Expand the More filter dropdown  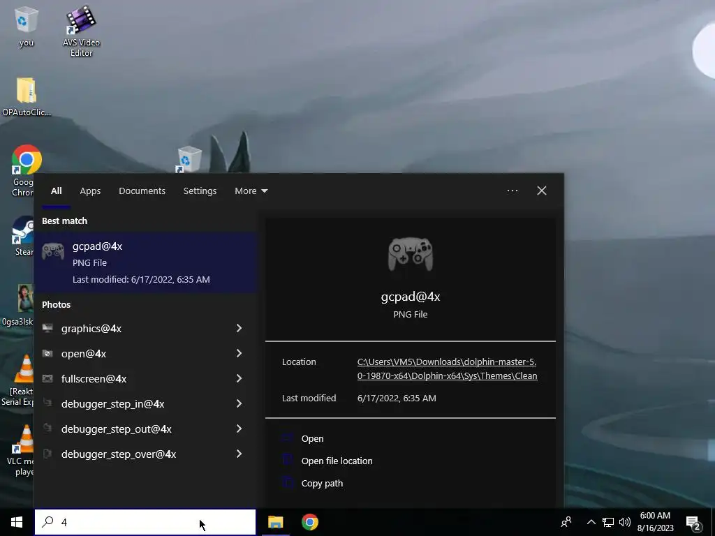click(x=251, y=191)
